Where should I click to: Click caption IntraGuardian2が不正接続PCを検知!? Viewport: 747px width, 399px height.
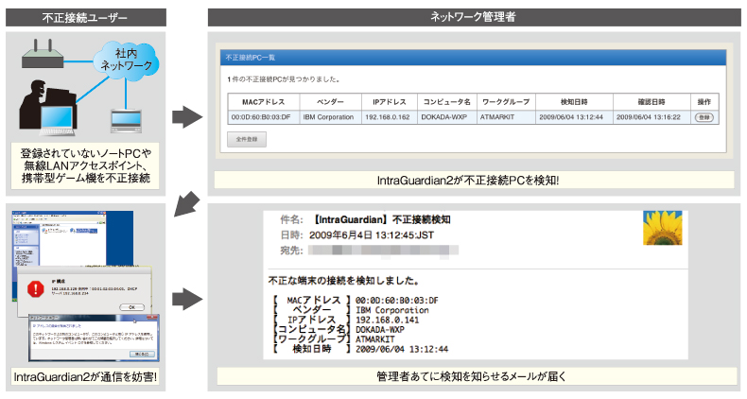(x=474, y=181)
